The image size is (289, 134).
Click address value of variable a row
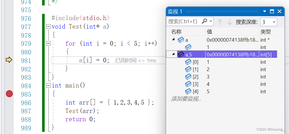tap(233, 40)
